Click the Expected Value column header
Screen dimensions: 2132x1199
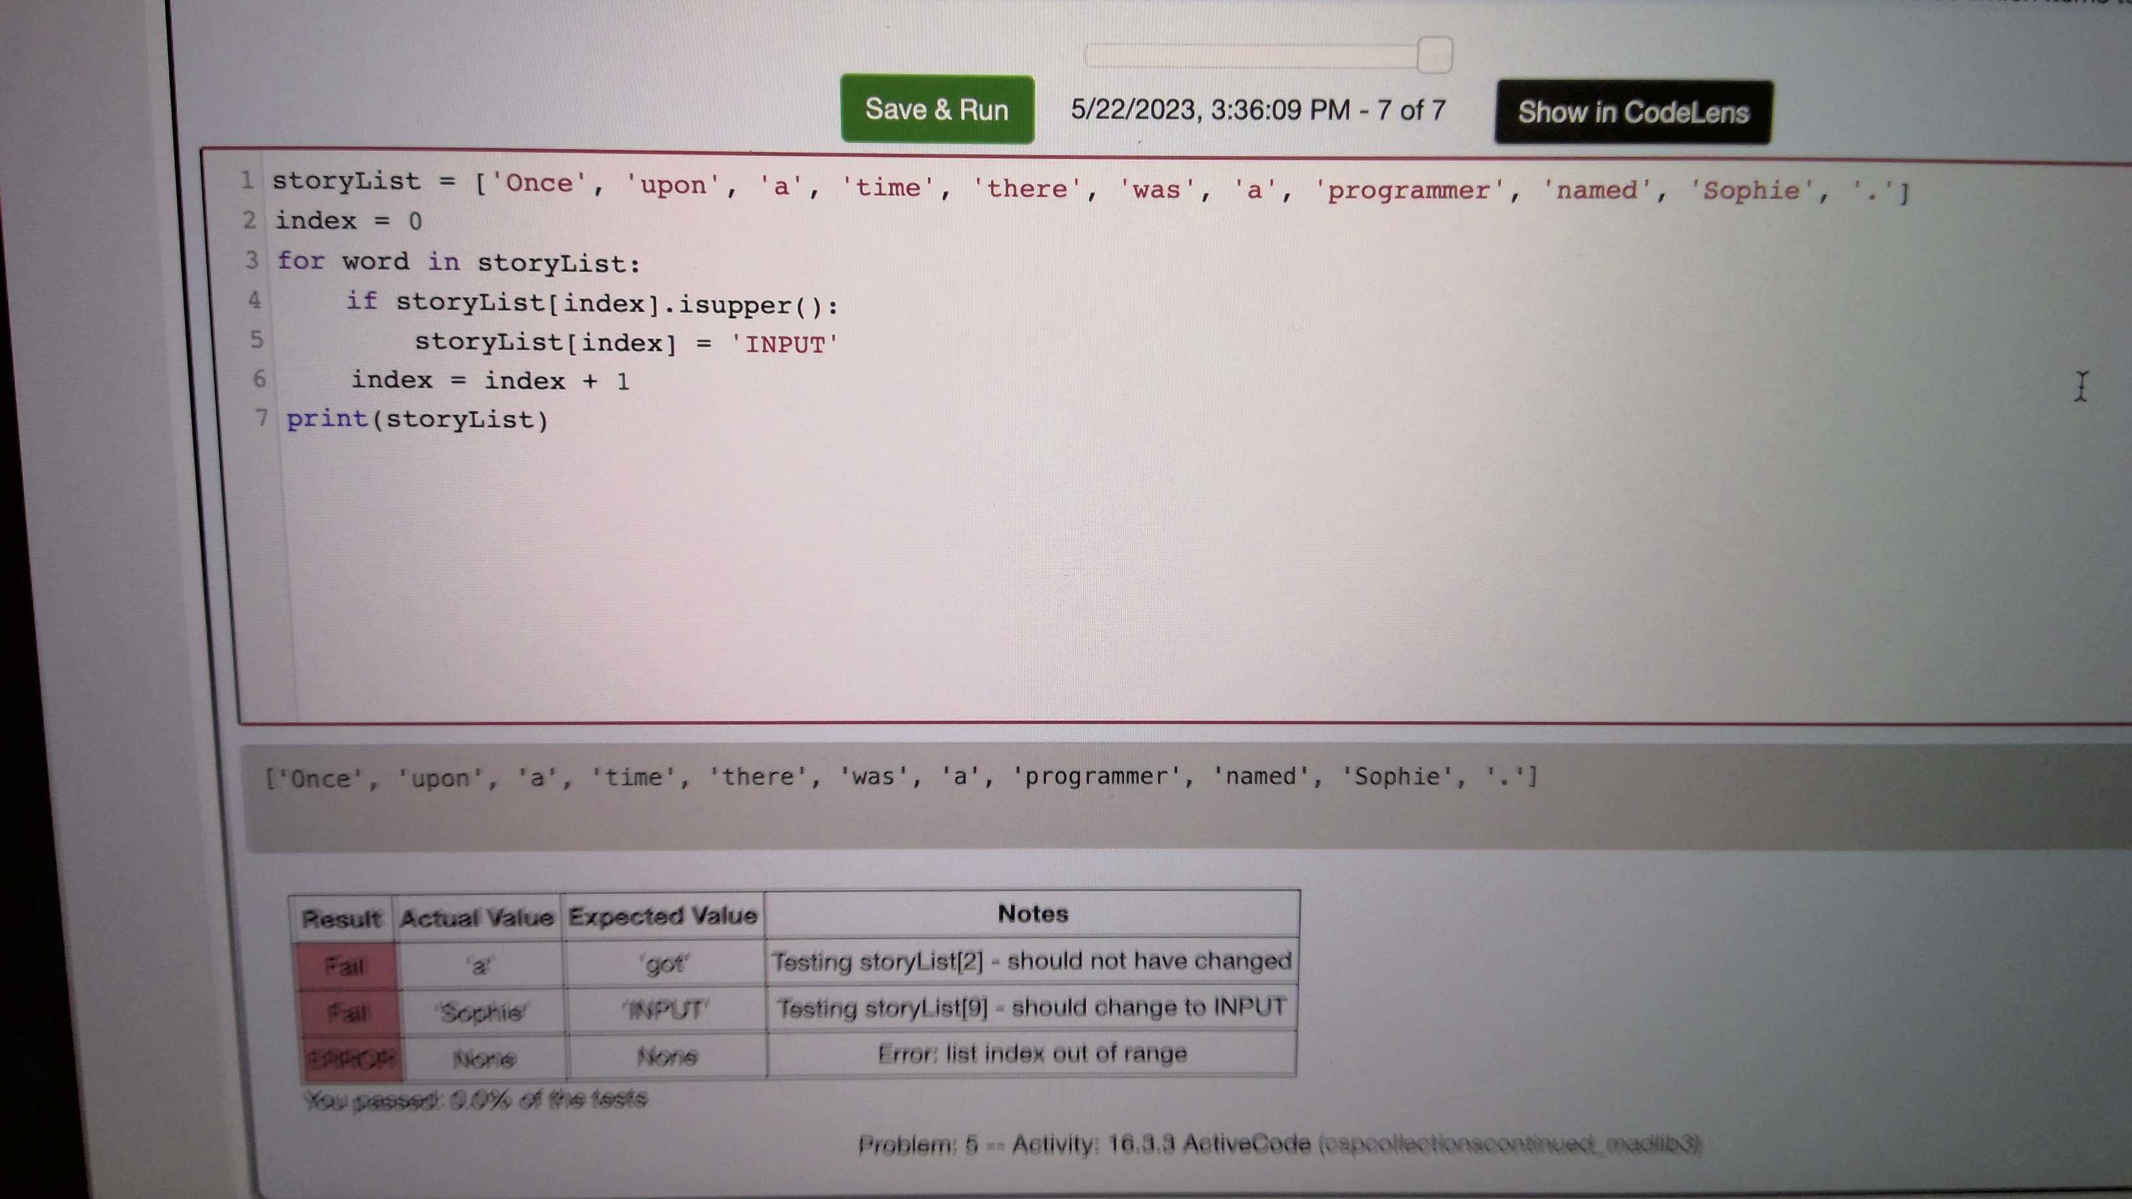click(663, 914)
